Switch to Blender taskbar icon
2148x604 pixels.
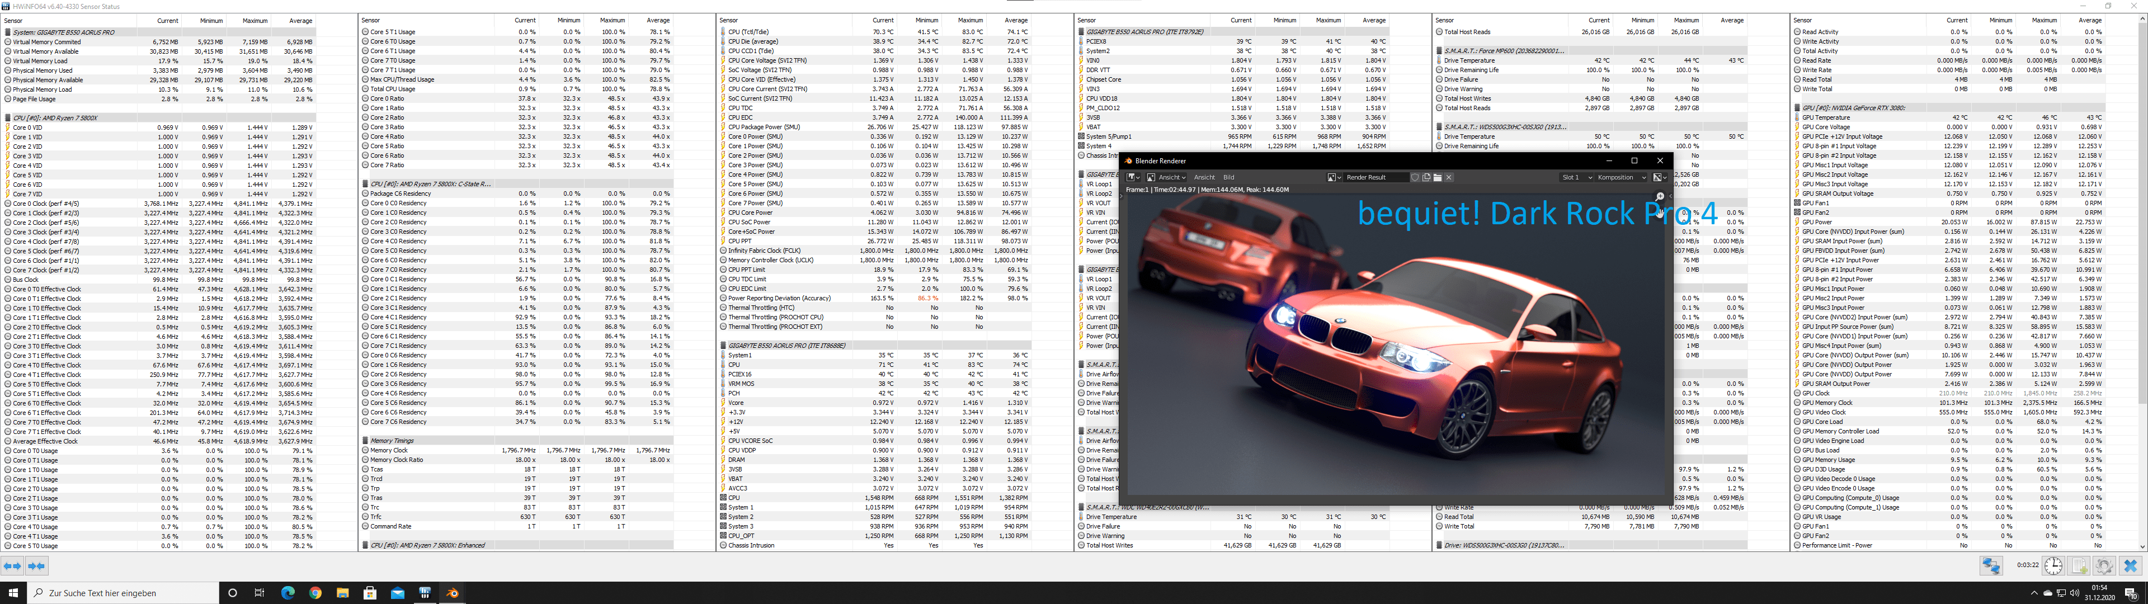point(453,593)
